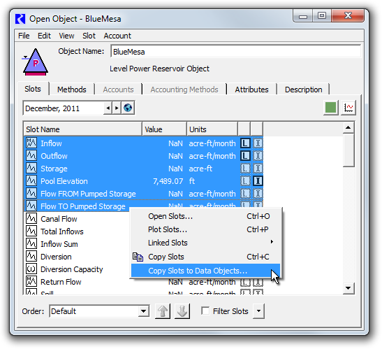Choose Copy Slots from context menu
This screenshot has height=349, width=382.
click(x=205, y=257)
